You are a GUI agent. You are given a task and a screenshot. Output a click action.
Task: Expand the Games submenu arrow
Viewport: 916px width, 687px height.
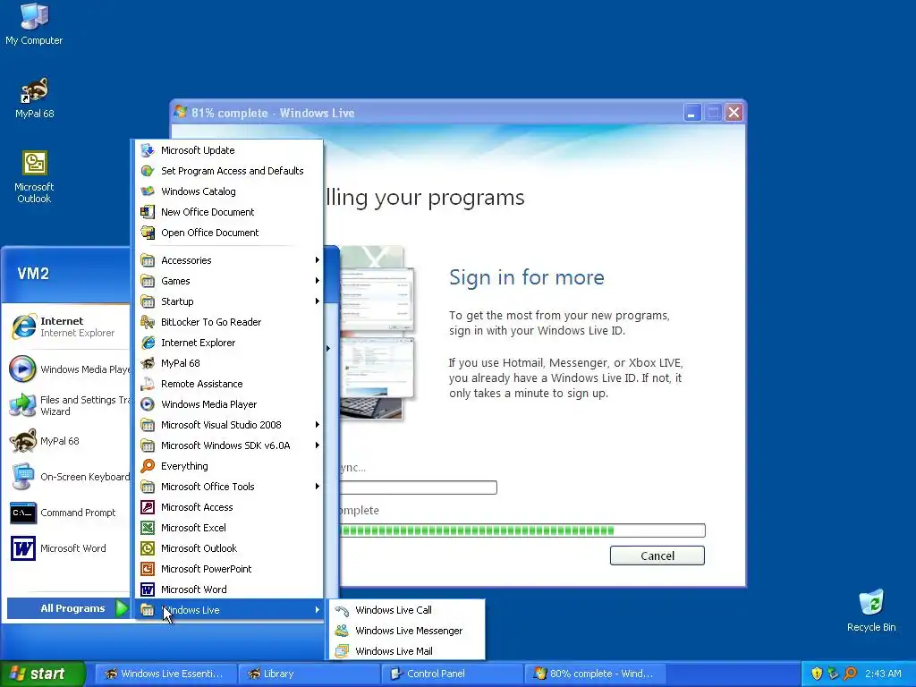[318, 280]
